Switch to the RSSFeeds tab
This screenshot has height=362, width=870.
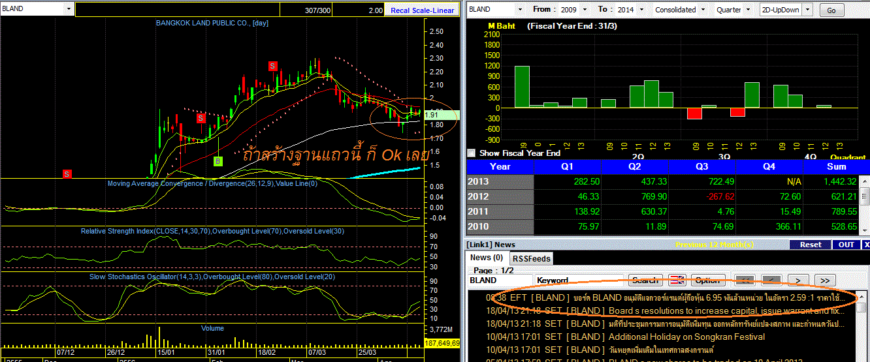point(531,258)
